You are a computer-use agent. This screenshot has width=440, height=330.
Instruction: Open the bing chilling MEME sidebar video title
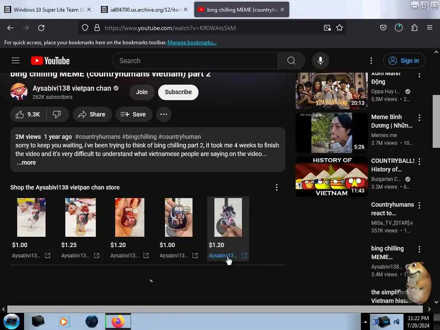tap(387, 253)
